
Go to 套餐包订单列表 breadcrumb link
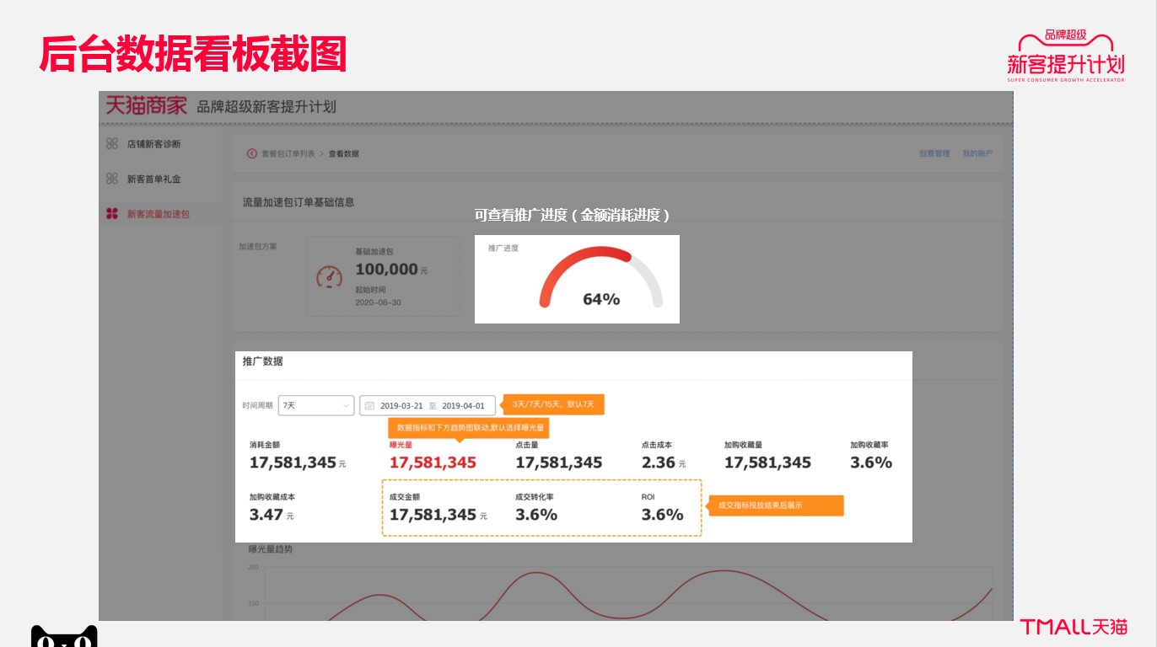point(288,153)
